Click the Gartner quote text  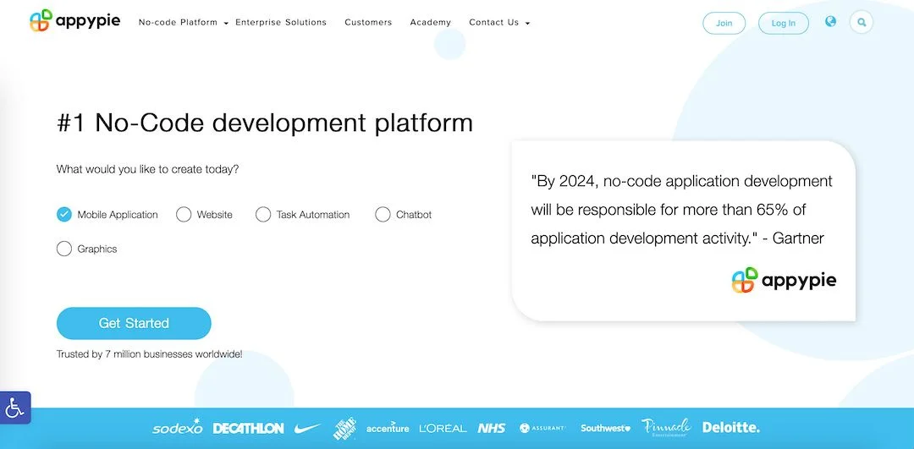click(681, 210)
